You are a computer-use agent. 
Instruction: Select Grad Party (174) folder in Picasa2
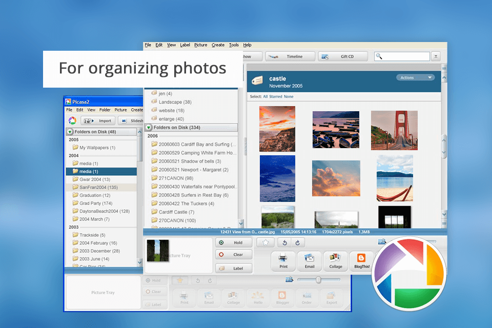tap(92, 203)
